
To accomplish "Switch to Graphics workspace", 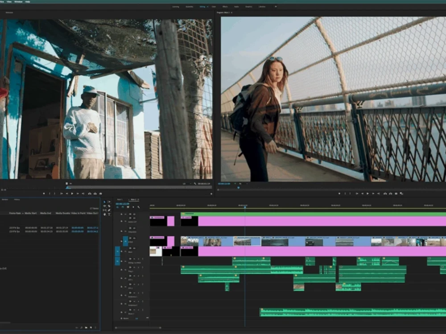I will coord(248,7).
